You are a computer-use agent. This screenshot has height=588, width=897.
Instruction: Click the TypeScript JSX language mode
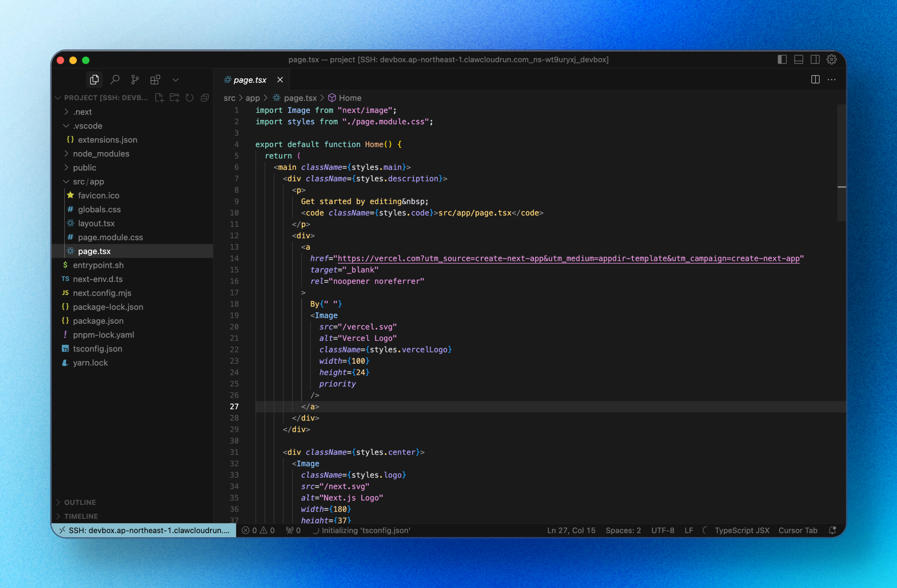[x=742, y=530]
